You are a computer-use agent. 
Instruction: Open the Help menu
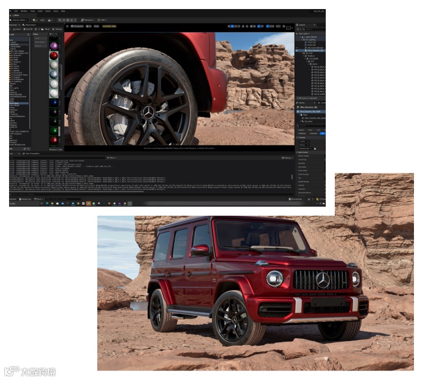[x=63, y=11]
